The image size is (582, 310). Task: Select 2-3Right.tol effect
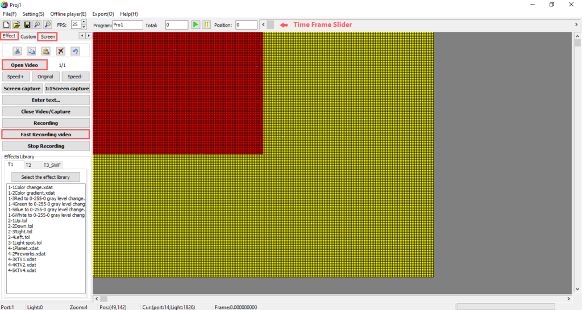pos(20,232)
